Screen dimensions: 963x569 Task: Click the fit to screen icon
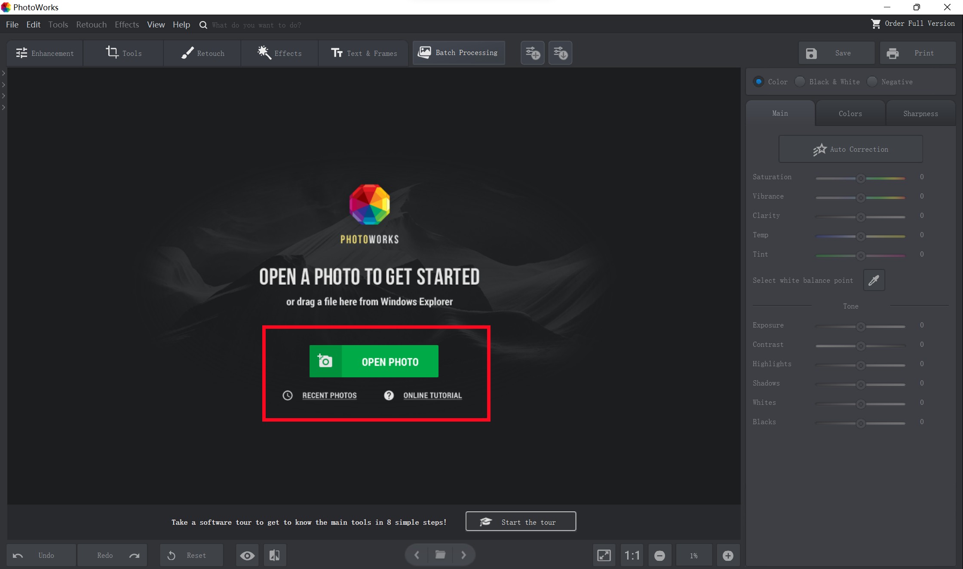pyautogui.click(x=604, y=556)
